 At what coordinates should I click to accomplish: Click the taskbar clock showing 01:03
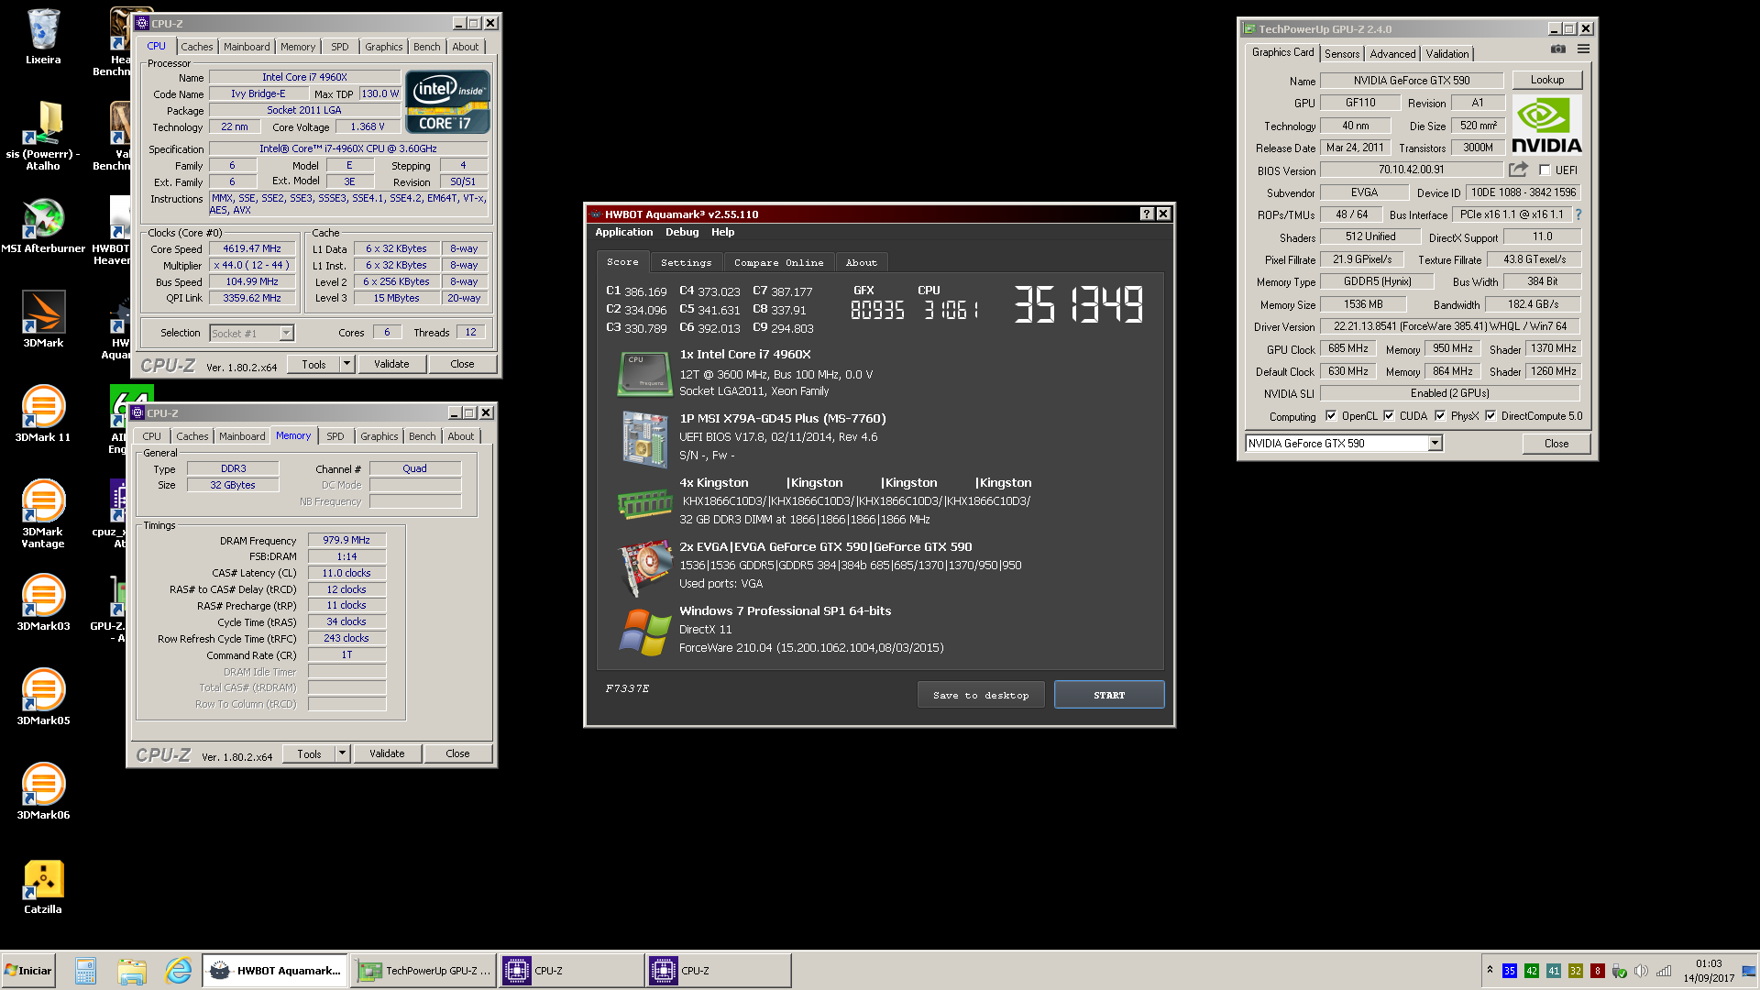pyautogui.click(x=1709, y=971)
